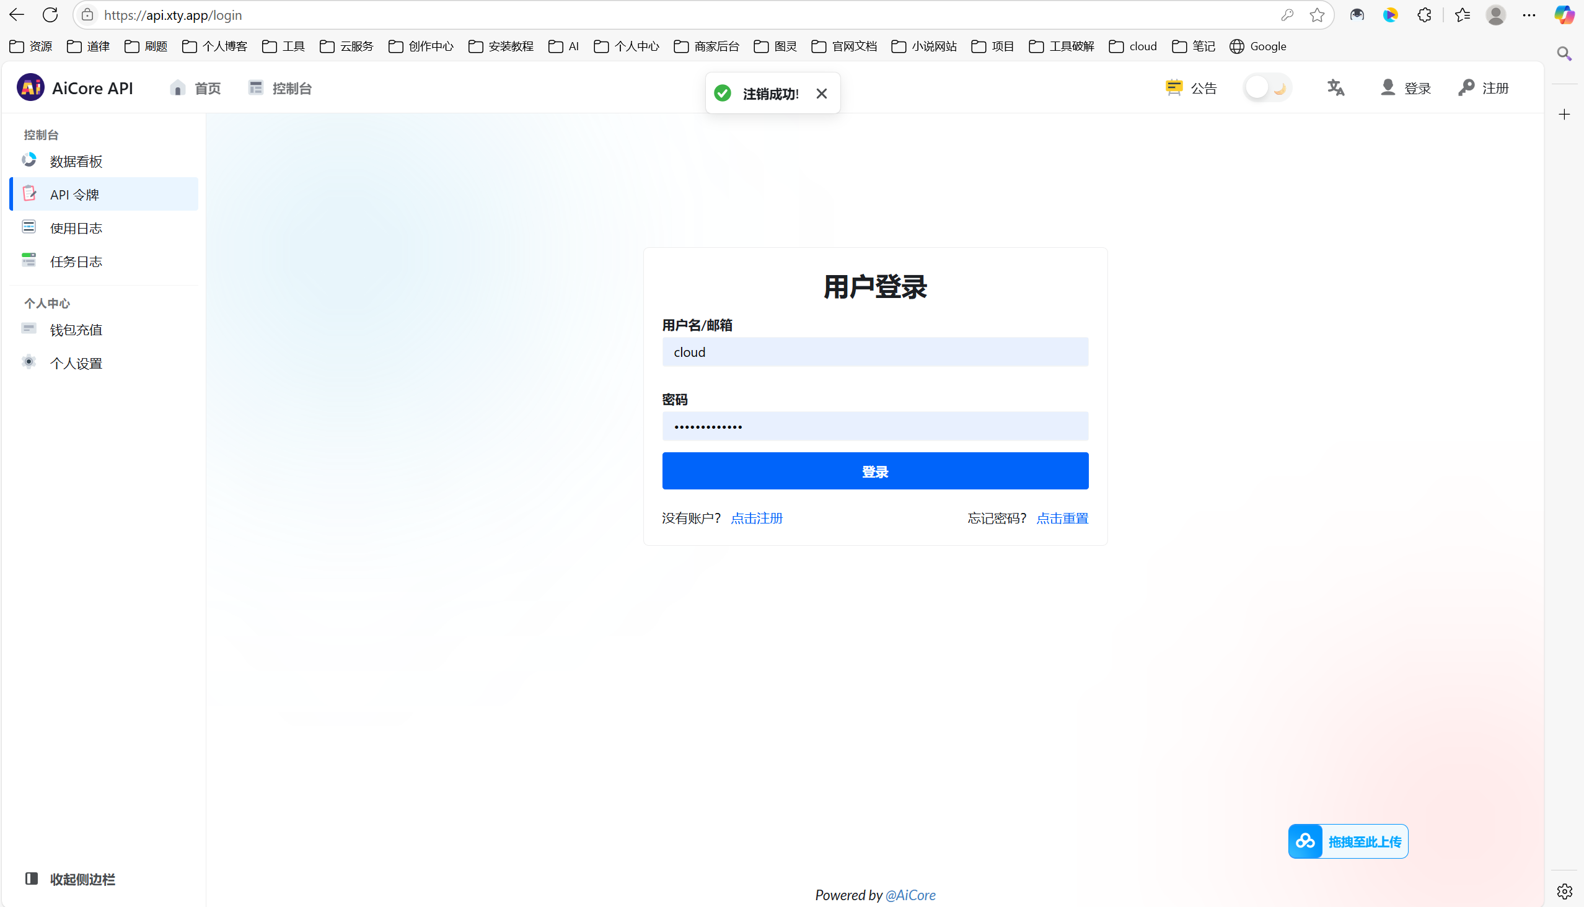Switch the light/dark theme toggle
This screenshot has width=1584, height=907.
1266,87
